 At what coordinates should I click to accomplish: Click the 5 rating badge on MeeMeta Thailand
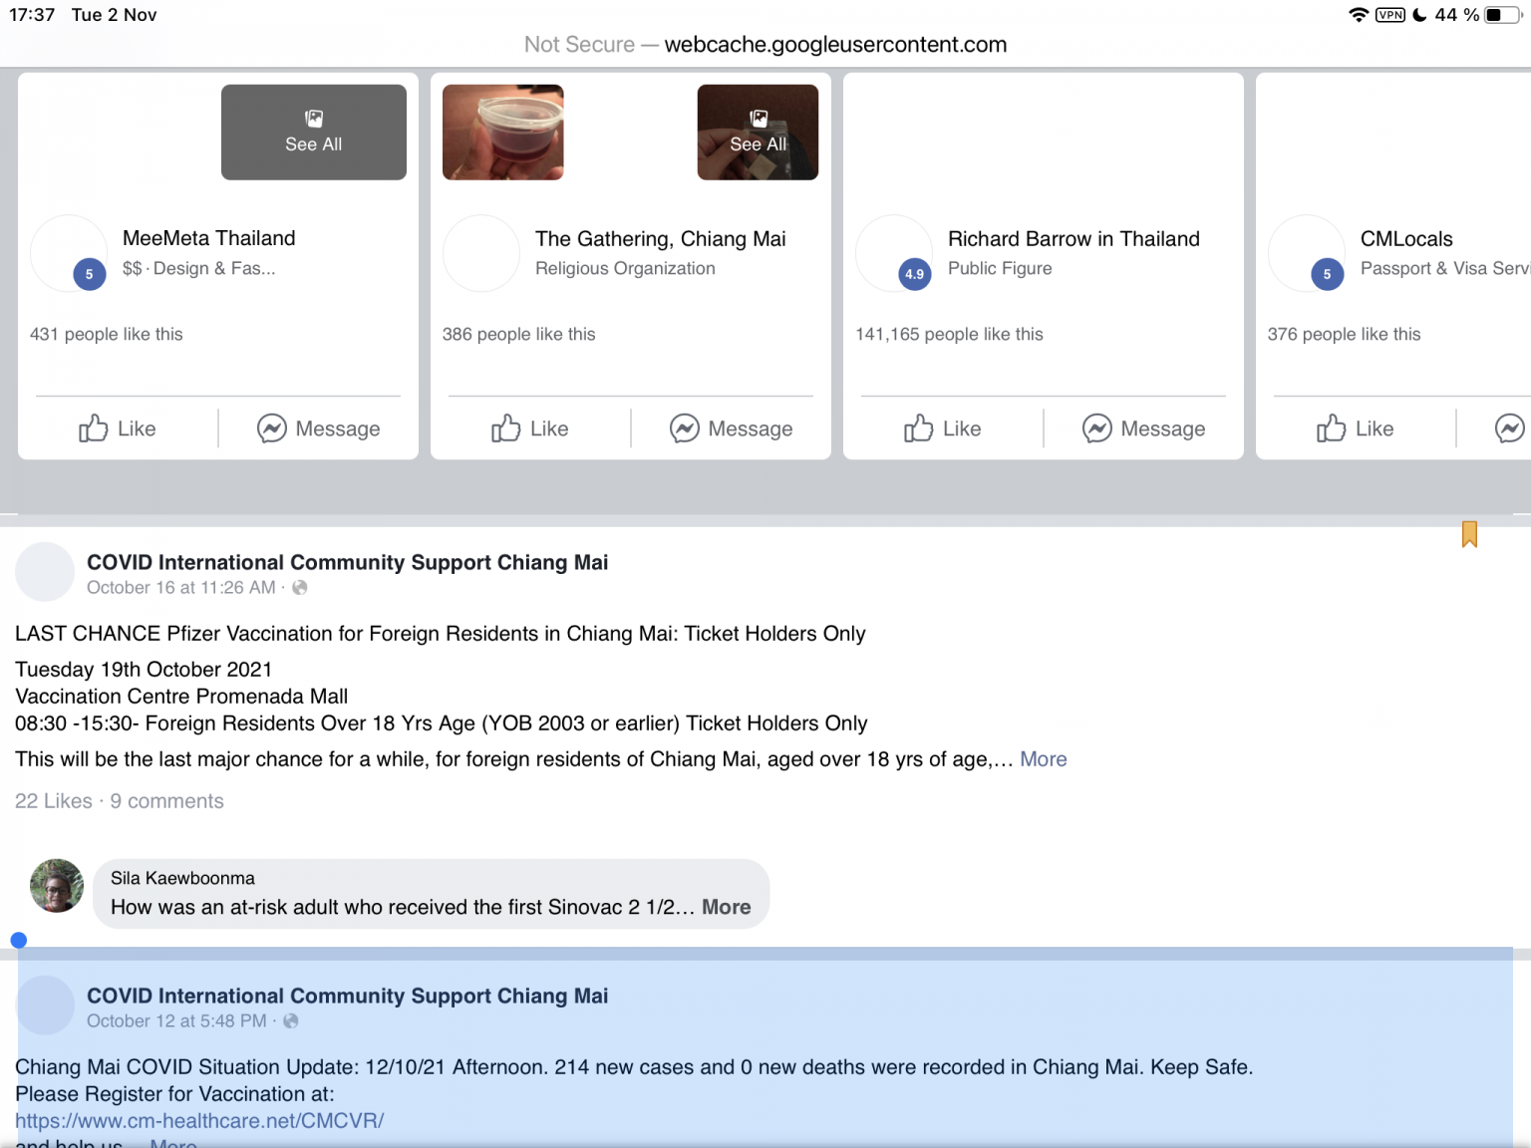tap(90, 274)
